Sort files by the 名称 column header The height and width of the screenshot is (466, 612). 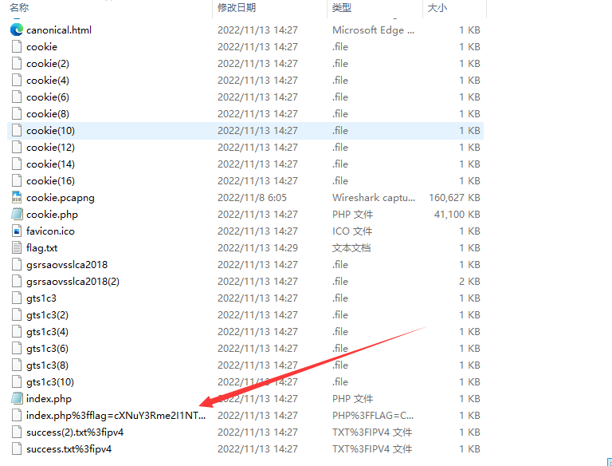pos(19,7)
